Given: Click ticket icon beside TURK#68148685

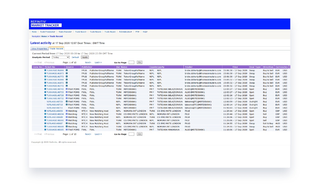Looking at the screenshot, I should (45, 130).
